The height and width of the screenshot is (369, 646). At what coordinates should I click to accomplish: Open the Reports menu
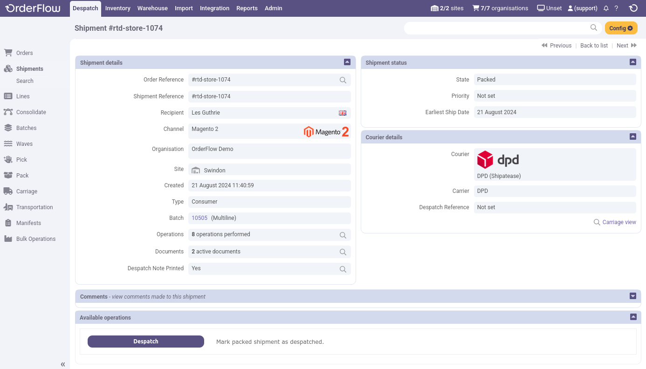point(247,8)
